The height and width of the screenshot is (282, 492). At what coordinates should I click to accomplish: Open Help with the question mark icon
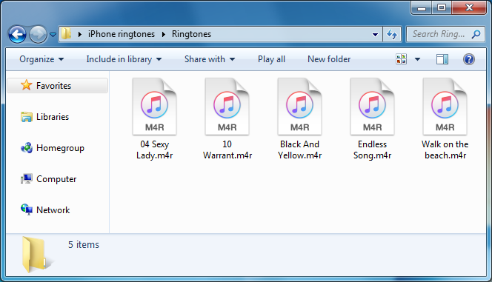pyautogui.click(x=469, y=59)
